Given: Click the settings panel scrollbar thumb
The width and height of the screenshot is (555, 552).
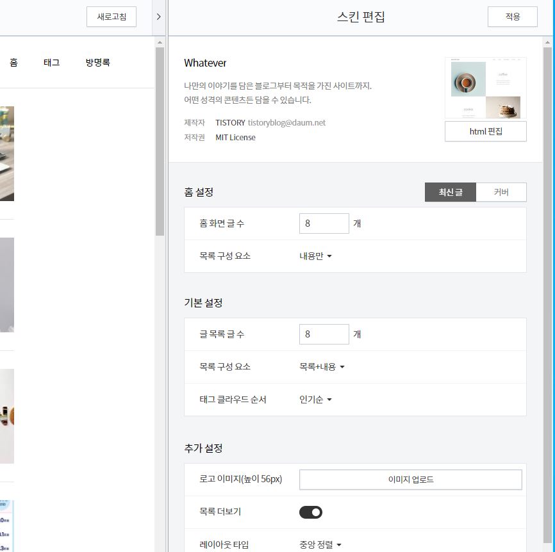Looking at the screenshot, I should (547, 295).
